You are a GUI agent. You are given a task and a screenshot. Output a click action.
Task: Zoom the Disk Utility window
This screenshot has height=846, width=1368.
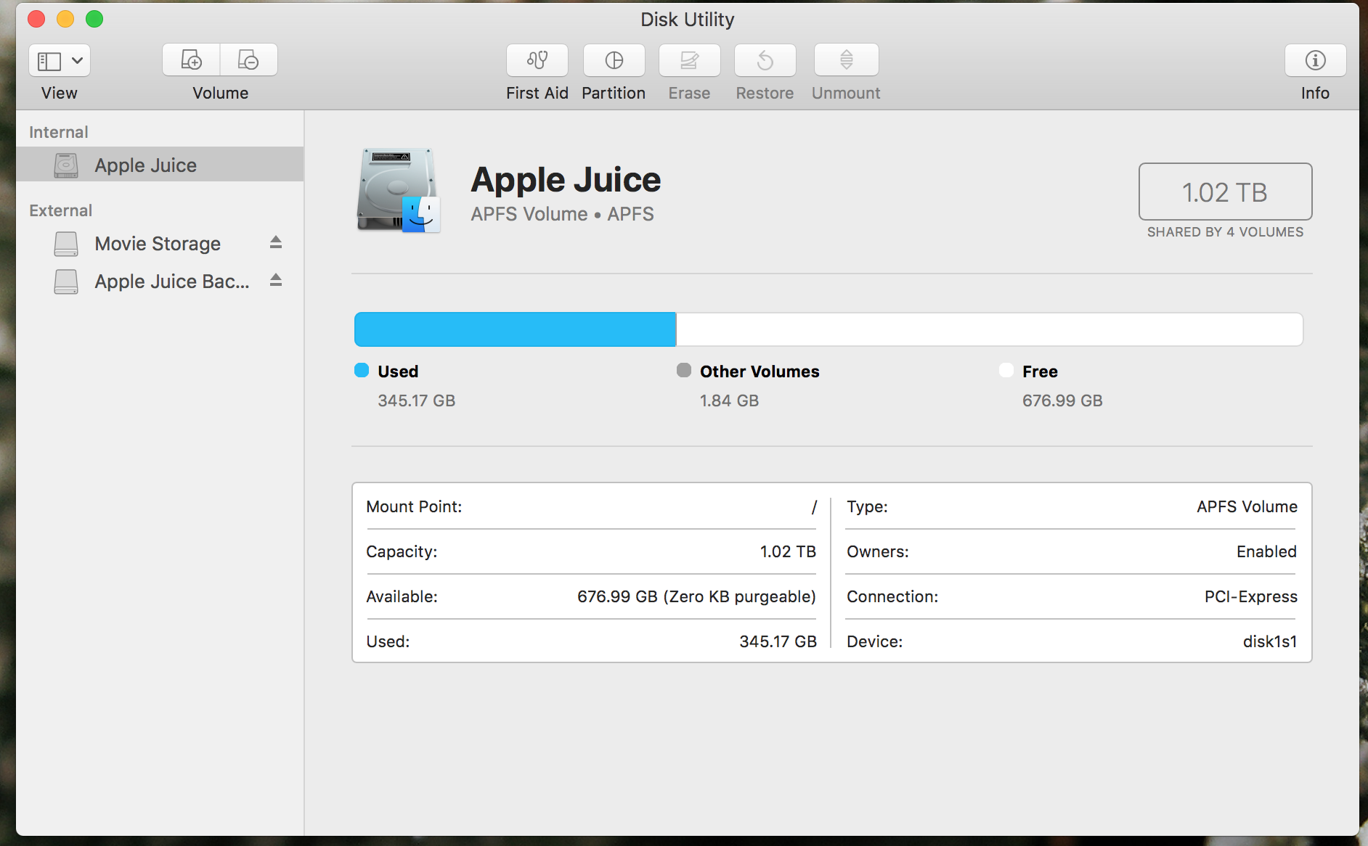94,19
